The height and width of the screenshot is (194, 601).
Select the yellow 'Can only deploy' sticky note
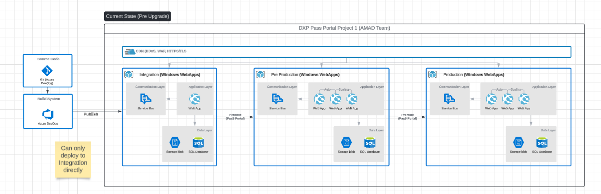[x=73, y=159]
